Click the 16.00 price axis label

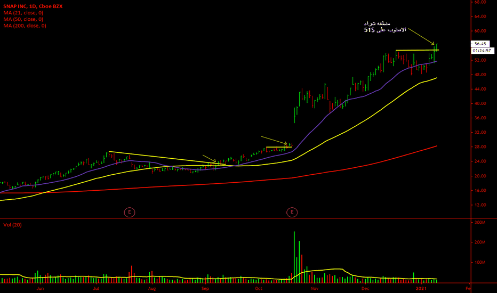pos(480,191)
